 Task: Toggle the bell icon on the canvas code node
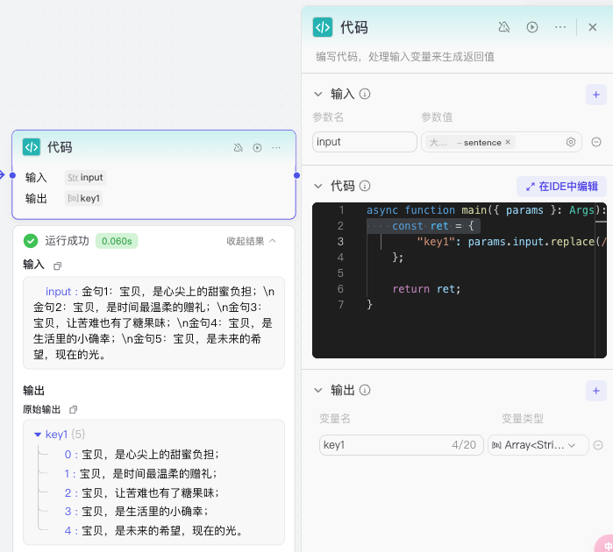[238, 148]
